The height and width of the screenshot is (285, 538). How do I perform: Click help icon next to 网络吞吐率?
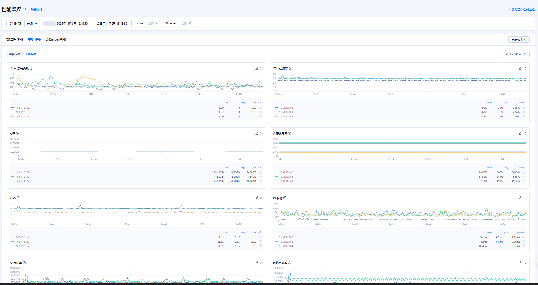(289, 263)
